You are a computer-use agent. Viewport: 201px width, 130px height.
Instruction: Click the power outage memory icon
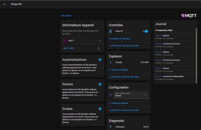tap(110, 95)
